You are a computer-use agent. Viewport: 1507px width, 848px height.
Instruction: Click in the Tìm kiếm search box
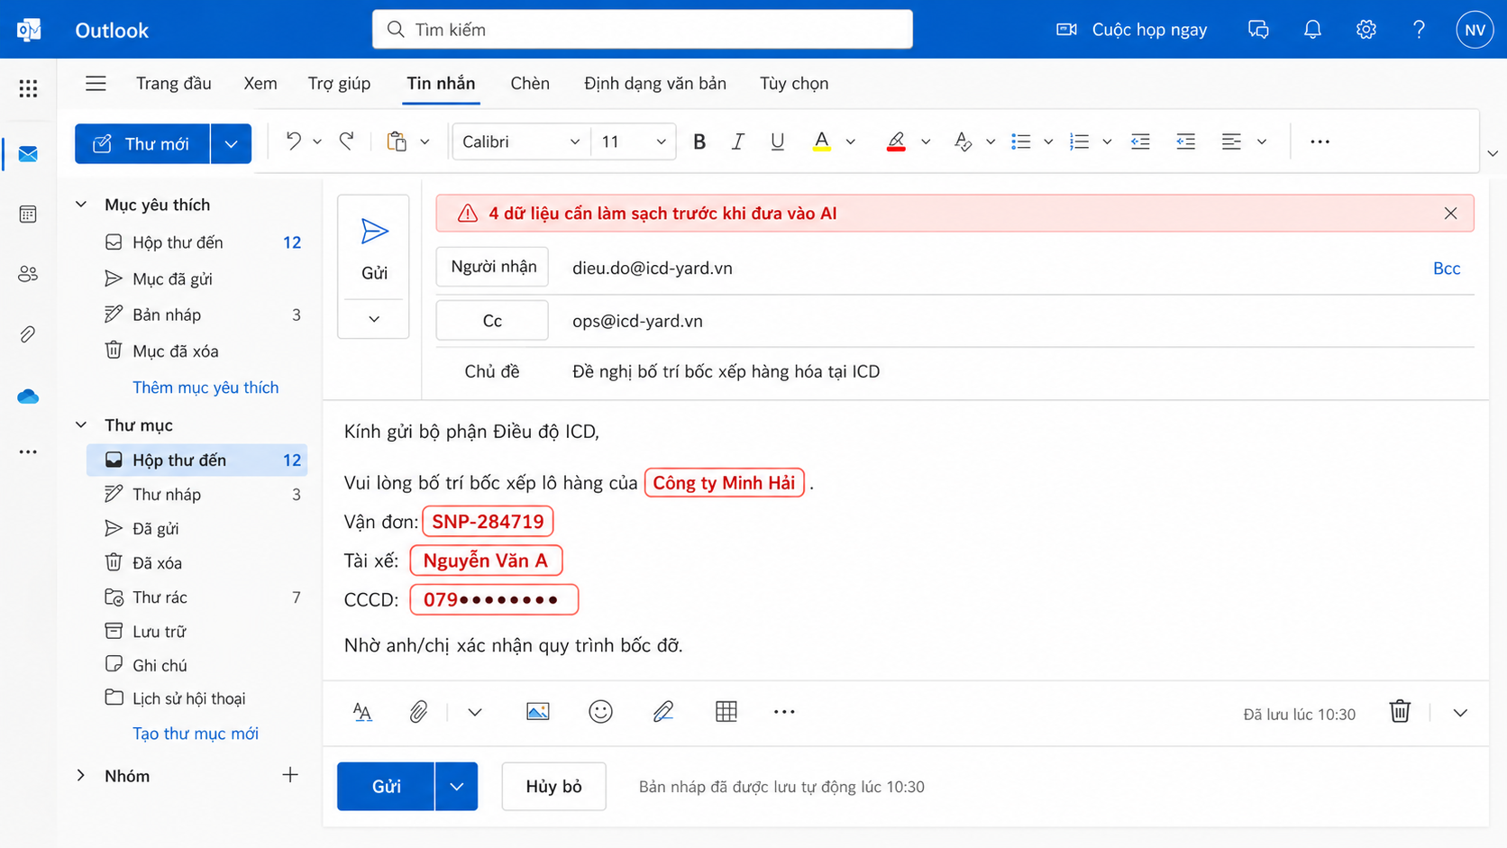pos(643,30)
